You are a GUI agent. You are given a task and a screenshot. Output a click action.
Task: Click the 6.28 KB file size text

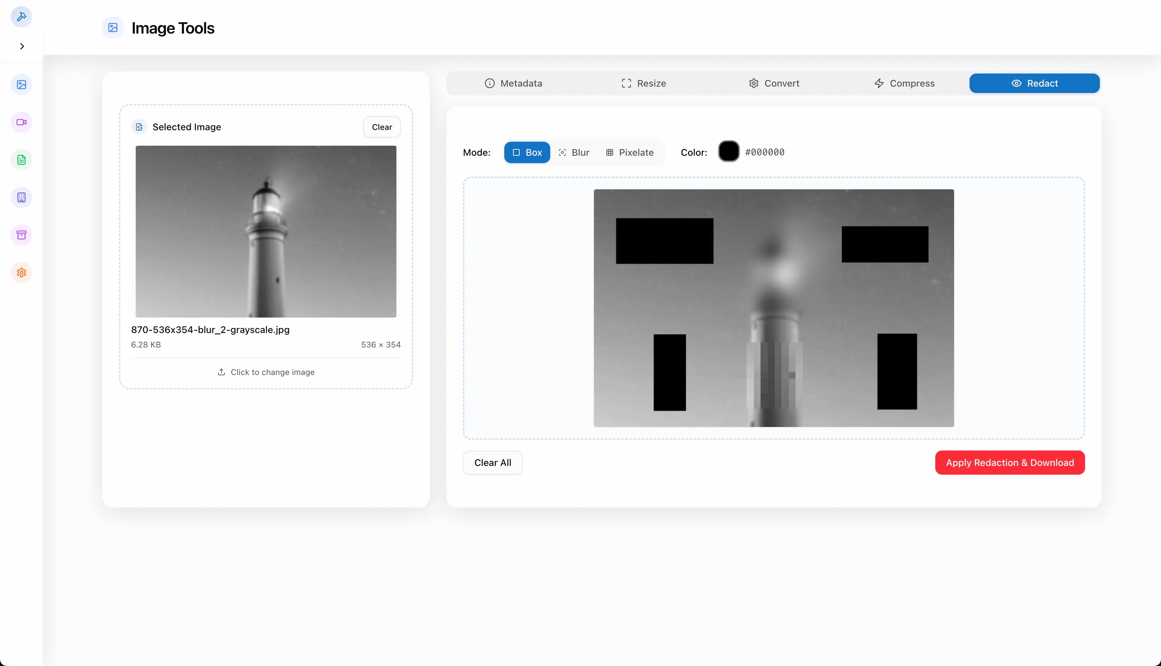146,344
